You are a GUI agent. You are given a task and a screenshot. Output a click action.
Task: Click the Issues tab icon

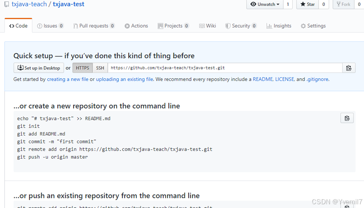pos(40,26)
